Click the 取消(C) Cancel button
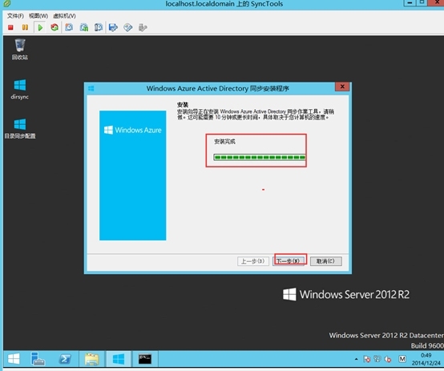The image size is (444, 371). [x=326, y=261]
